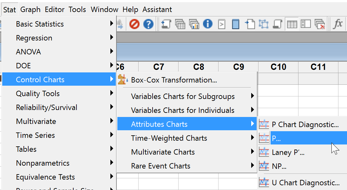Open Minitab Help via the question mark icon
The image size is (347, 190).
148,24
